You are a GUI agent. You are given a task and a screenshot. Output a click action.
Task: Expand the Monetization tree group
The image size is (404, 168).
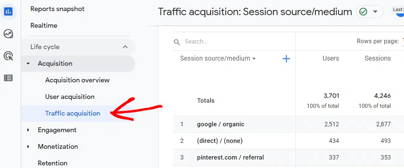pos(28,147)
